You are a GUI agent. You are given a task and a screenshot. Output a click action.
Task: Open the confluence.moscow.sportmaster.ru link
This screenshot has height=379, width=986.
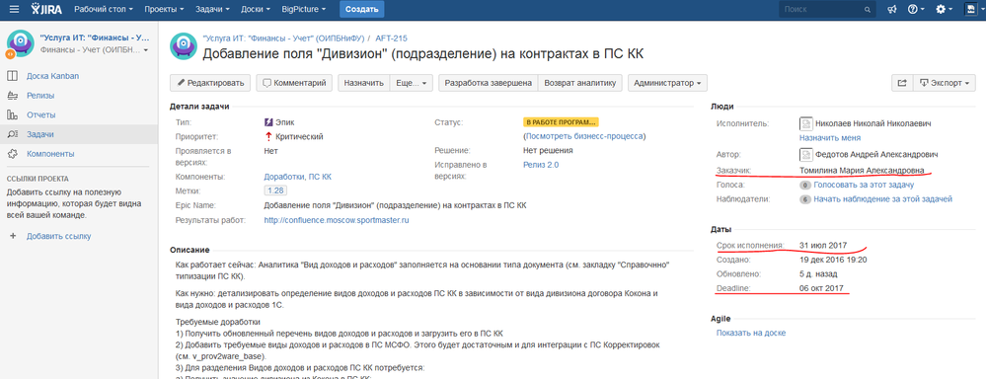click(x=337, y=221)
